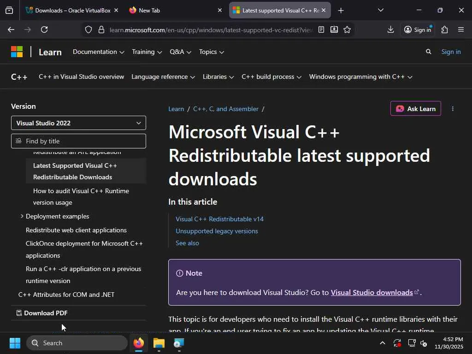Image resolution: width=472 pixels, height=354 pixels.
Task: Focus Find by title filter field
Action: [78, 141]
